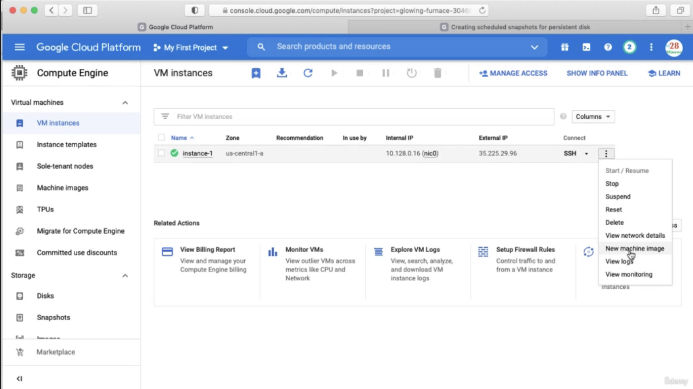Click MANAGE ACCESS button
The height and width of the screenshot is (389, 693).
513,73
